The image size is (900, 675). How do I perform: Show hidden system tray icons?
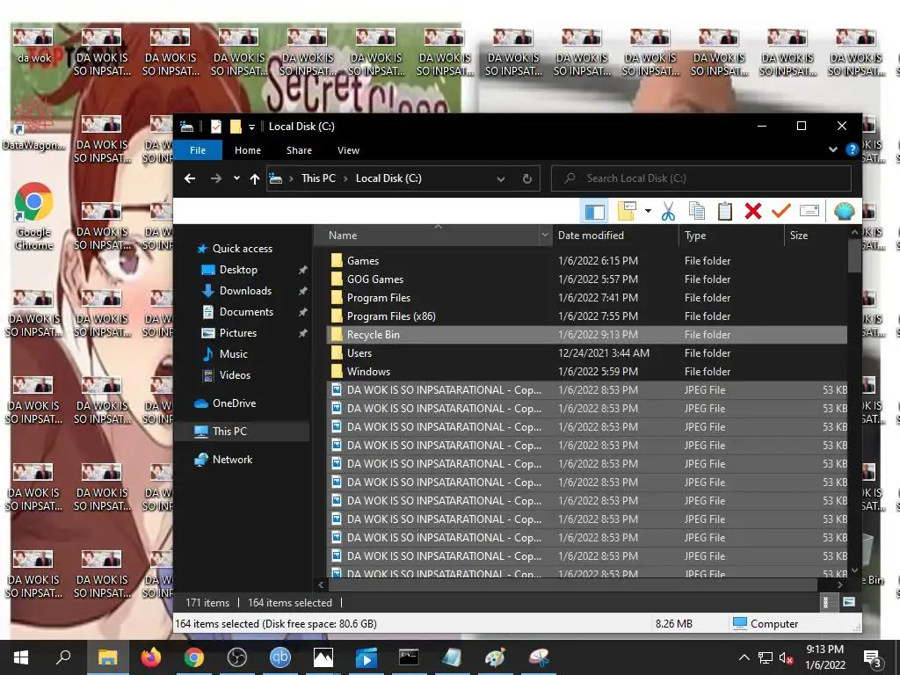coord(744,657)
